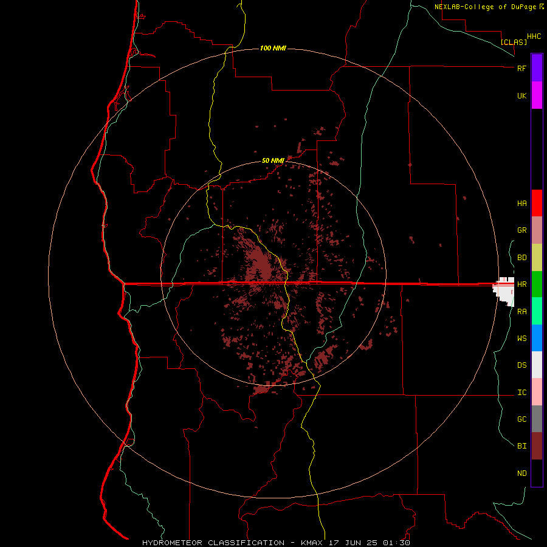
Task: Click the GR legend label
Action: (521, 230)
